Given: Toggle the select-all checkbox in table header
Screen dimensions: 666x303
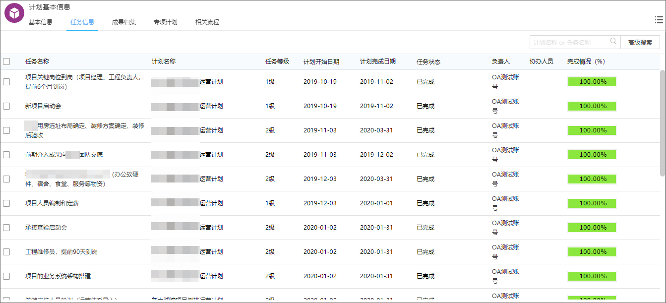Looking at the screenshot, I should click(x=6, y=61).
